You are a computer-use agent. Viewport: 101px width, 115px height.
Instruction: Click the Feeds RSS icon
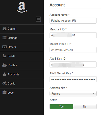pyautogui.click(x=4, y=56)
